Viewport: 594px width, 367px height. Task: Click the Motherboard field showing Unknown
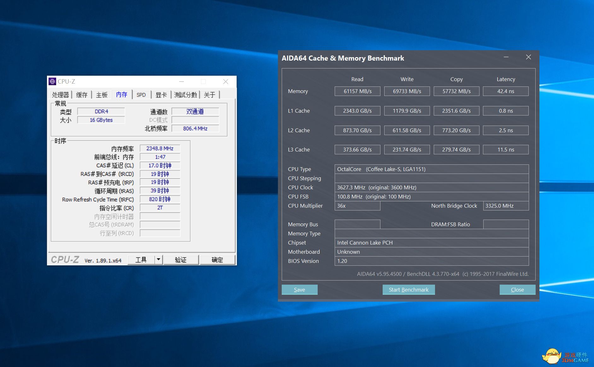(432, 252)
